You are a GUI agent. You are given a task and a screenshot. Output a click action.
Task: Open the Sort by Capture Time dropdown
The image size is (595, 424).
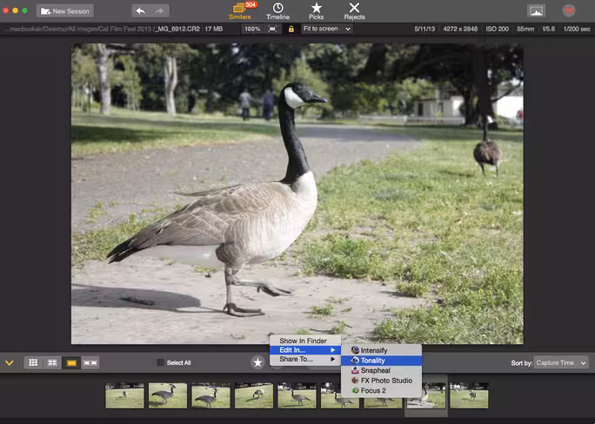coord(561,362)
